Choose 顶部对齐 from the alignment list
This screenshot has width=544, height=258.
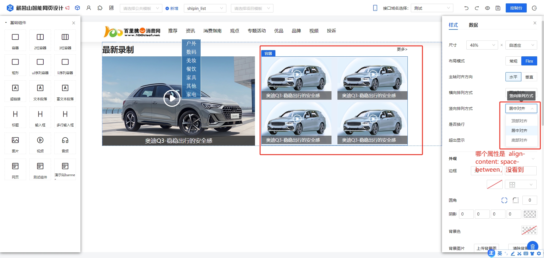[519, 121]
